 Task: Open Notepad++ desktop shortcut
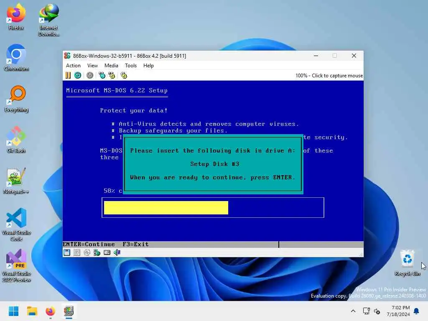16,181
